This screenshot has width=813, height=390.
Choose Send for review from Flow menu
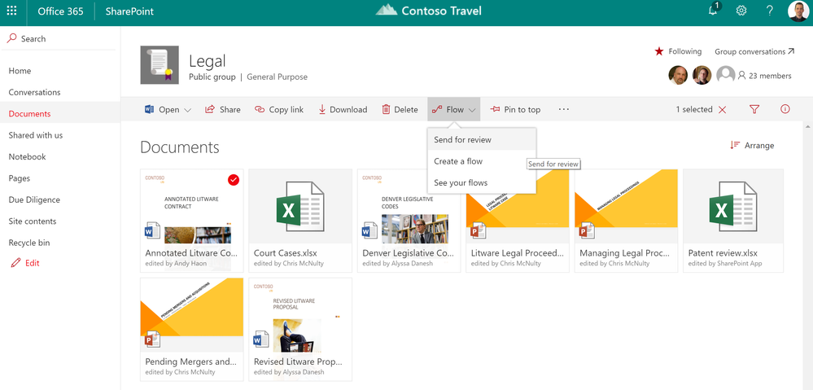click(x=462, y=140)
